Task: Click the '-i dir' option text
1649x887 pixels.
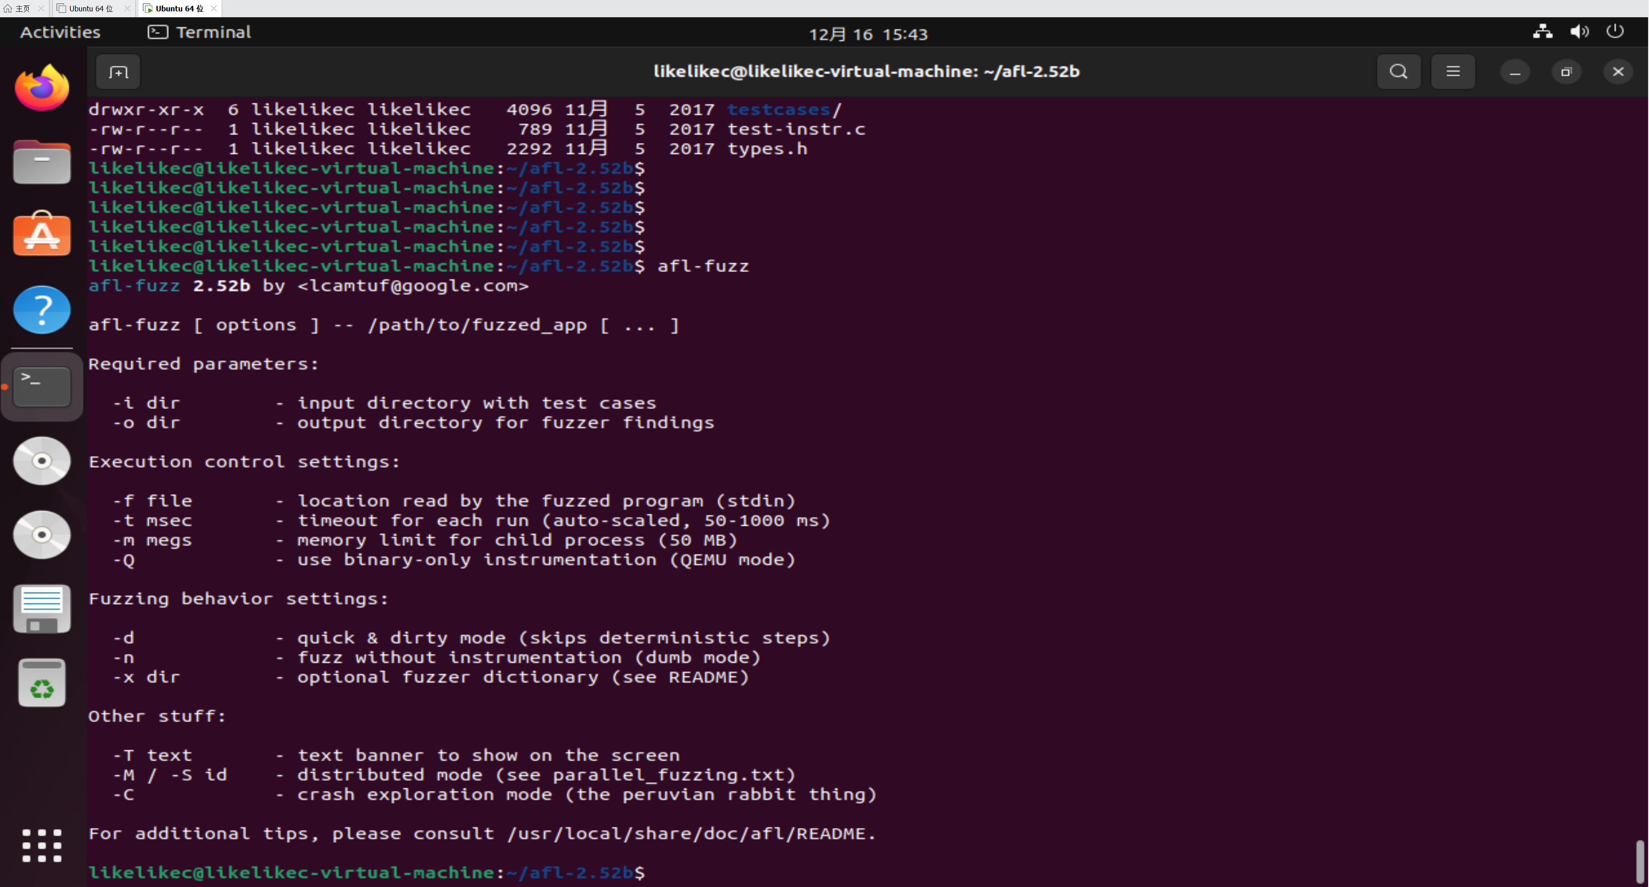Action: point(146,403)
